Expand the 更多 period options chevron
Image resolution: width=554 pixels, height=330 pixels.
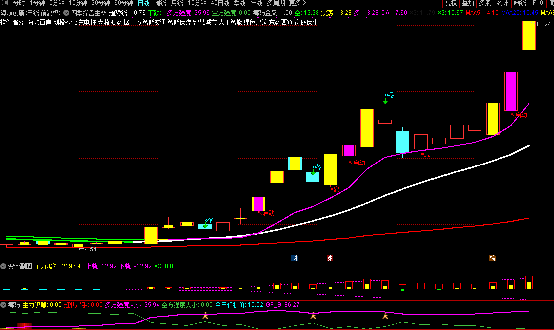pyautogui.click(x=304, y=3)
